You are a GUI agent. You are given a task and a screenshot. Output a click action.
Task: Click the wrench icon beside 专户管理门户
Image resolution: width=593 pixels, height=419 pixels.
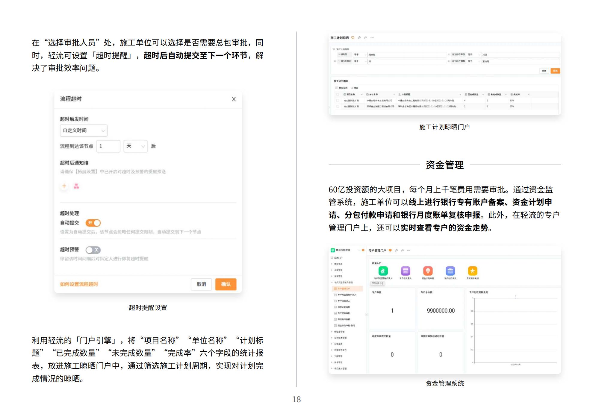(396, 251)
